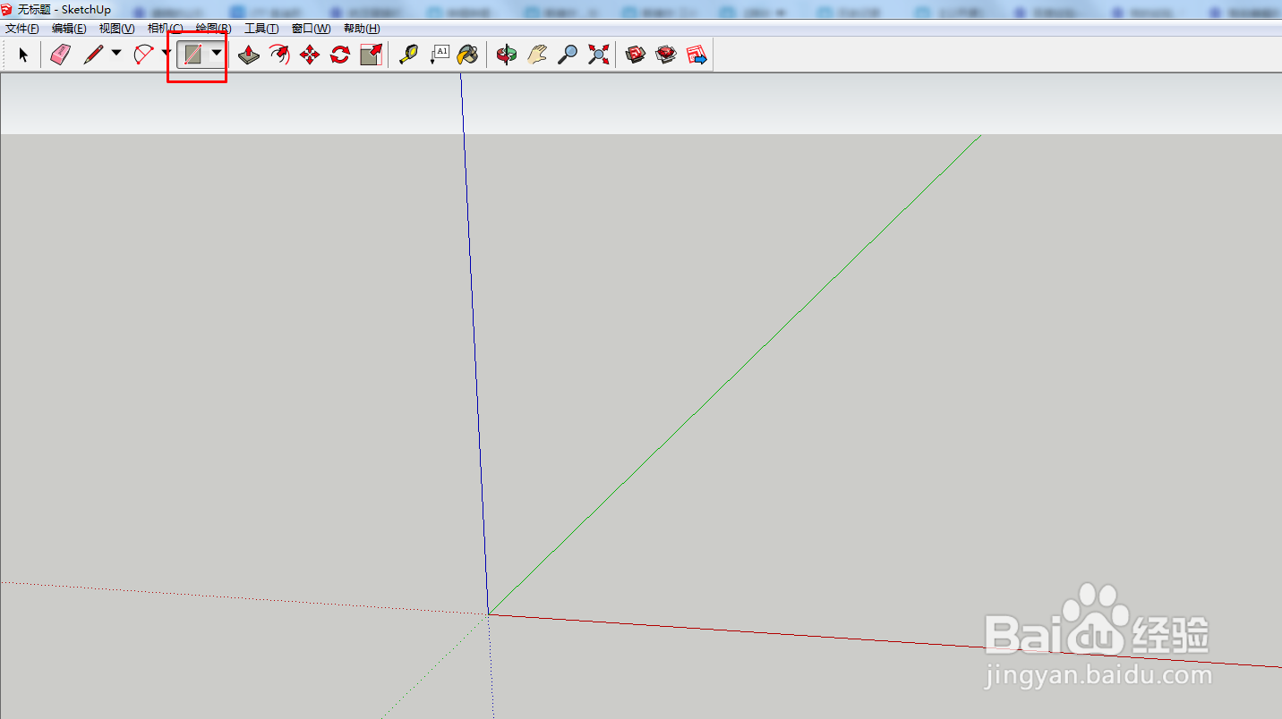Select the Text label tool
The width and height of the screenshot is (1282, 719).
439,55
